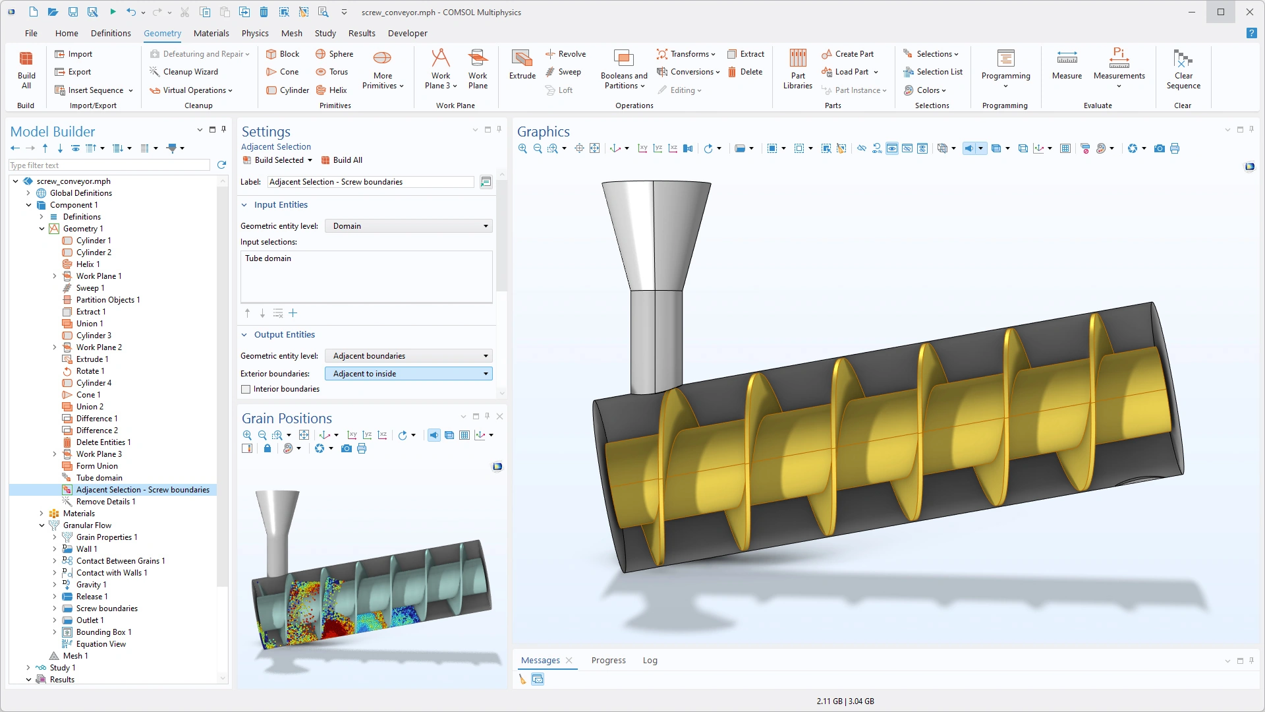Enable the Interior boundaries checkbox
Screen dimensions: 1265x712
click(x=246, y=389)
